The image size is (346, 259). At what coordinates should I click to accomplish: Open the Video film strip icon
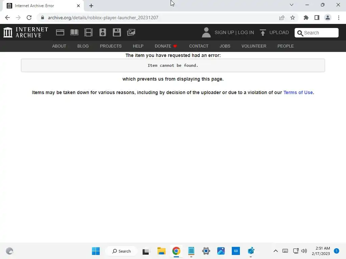89,32
